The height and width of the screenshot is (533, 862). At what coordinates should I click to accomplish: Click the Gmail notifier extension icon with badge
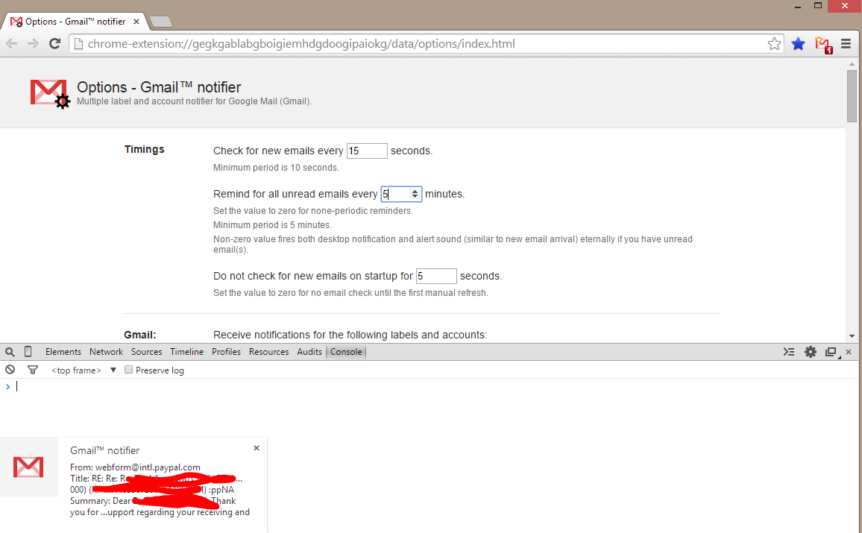point(823,44)
